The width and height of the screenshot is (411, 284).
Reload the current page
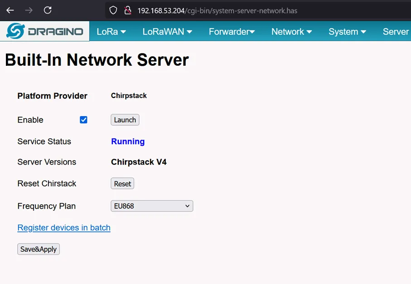point(48,10)
